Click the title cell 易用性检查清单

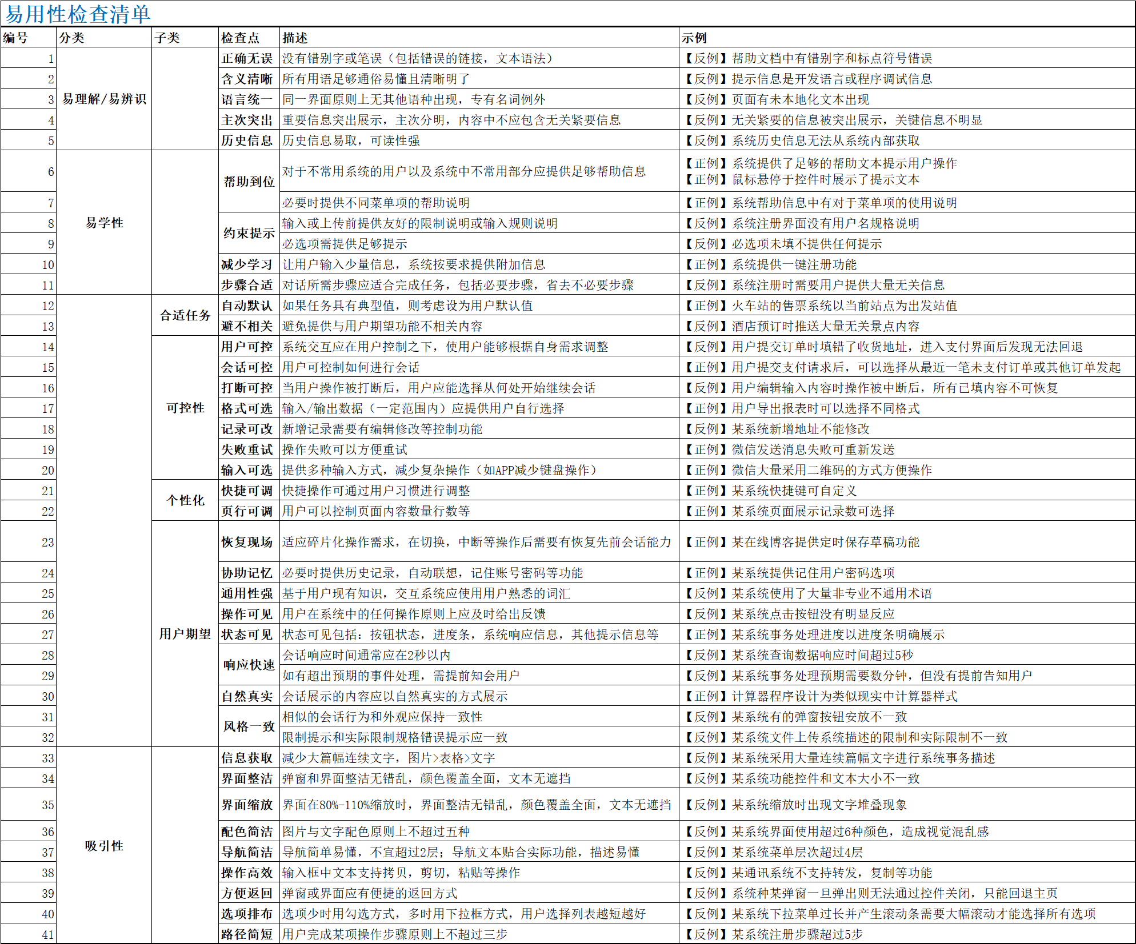coord(78,14)
